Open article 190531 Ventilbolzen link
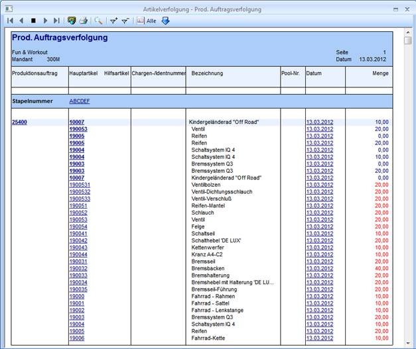416x349 pixels. coord(79,185)
